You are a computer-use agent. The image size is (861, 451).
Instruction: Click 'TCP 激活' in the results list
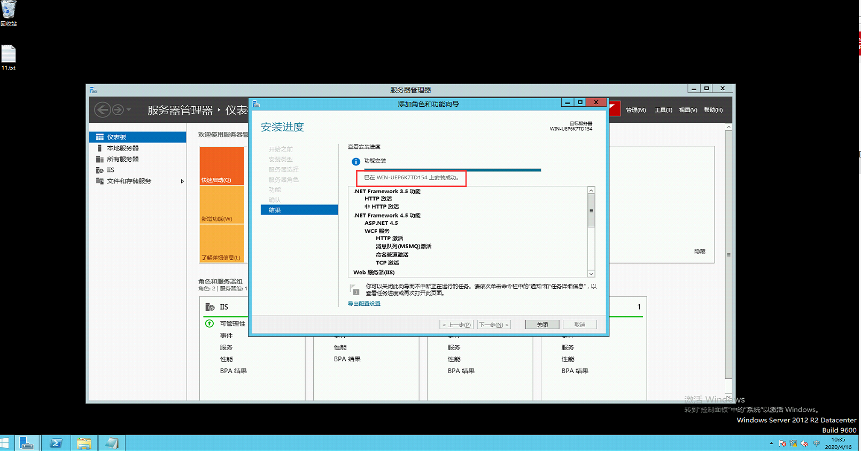[x=387, y=263]
